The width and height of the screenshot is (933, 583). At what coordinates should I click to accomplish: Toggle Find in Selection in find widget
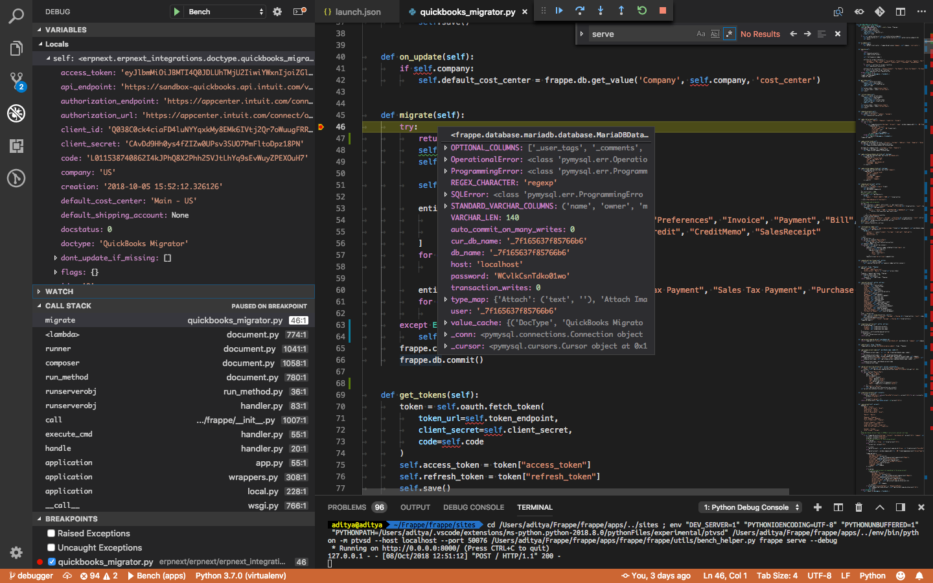tap(822, 34)
